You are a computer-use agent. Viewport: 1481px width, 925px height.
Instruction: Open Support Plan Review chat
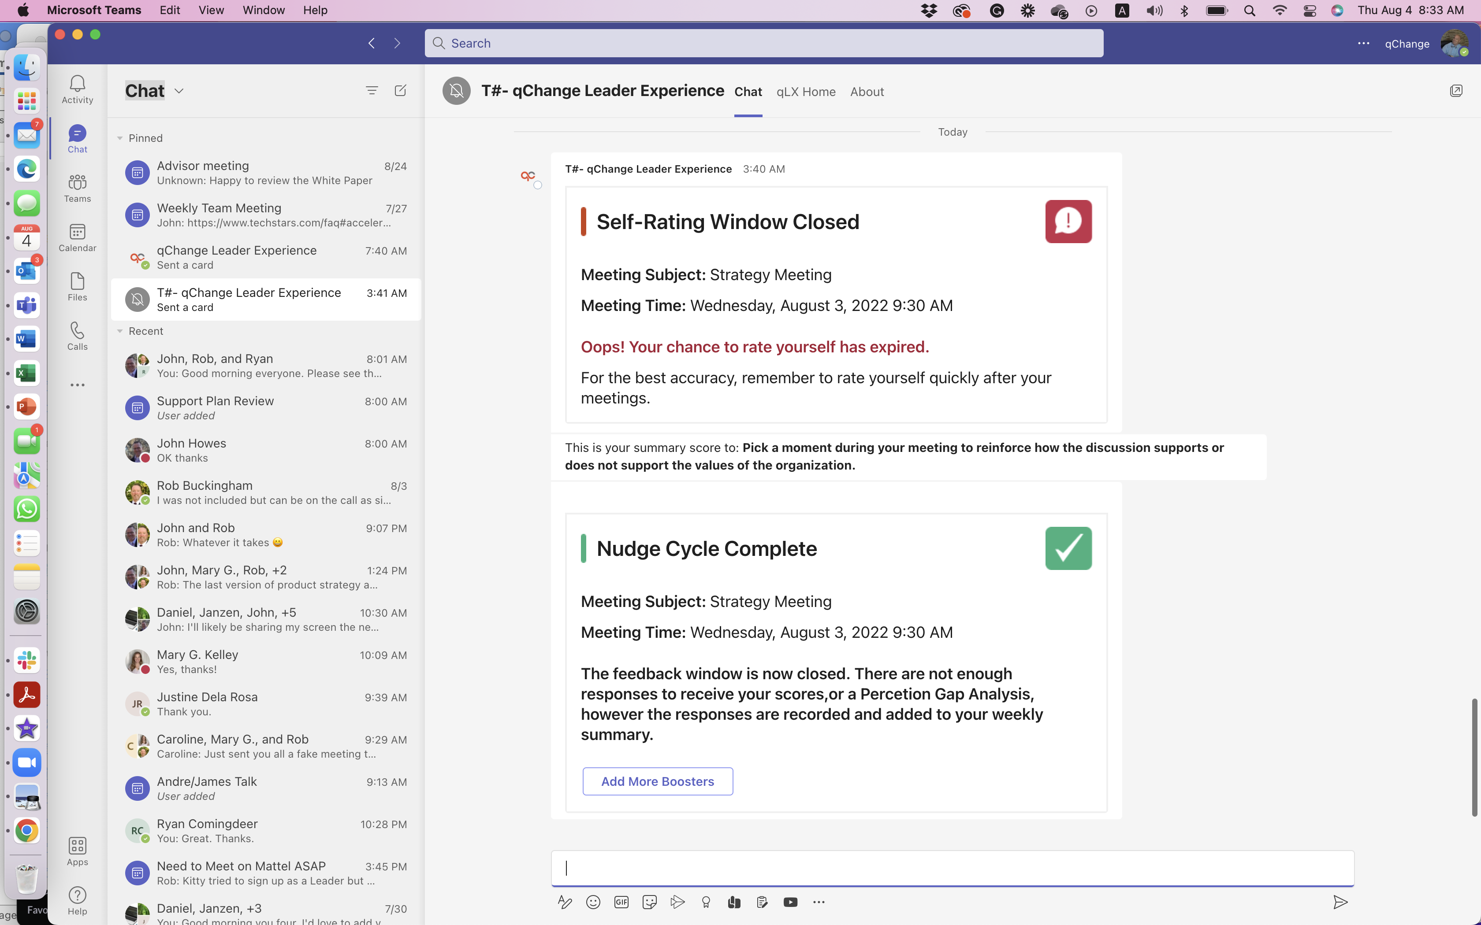[266, 407]
